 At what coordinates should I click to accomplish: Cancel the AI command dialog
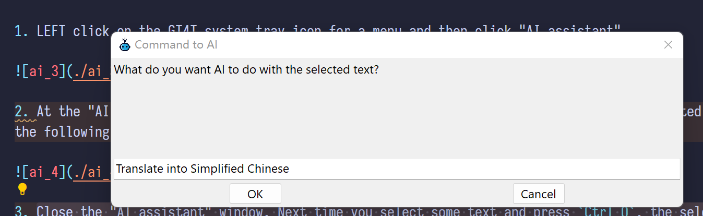pos(538,194)
